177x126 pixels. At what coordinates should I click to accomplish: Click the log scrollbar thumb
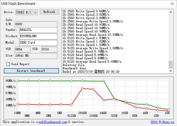(x=171, y=64)
